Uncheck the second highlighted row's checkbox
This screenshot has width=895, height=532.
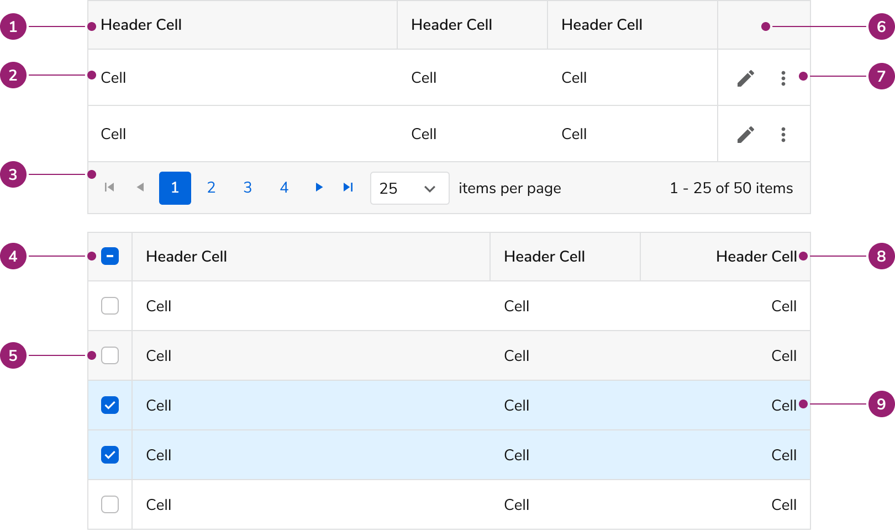[110, 455]
